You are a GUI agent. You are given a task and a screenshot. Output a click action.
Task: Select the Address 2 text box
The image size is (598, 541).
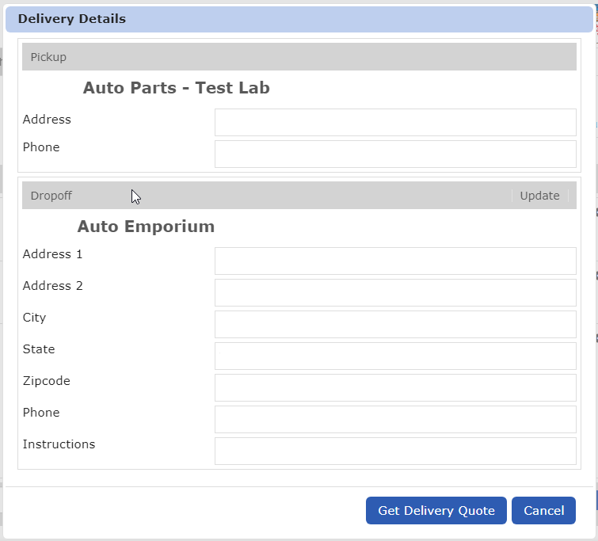click(395, 293)
